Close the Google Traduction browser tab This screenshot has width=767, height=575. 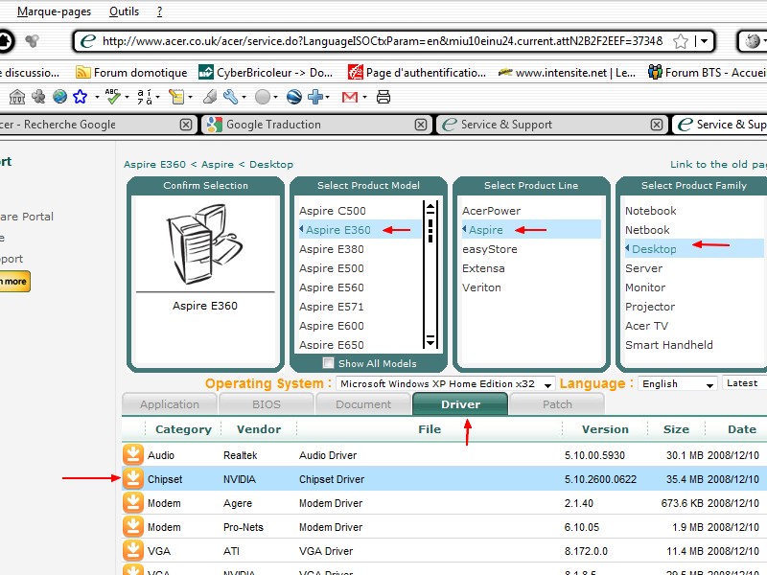point(421,125)
